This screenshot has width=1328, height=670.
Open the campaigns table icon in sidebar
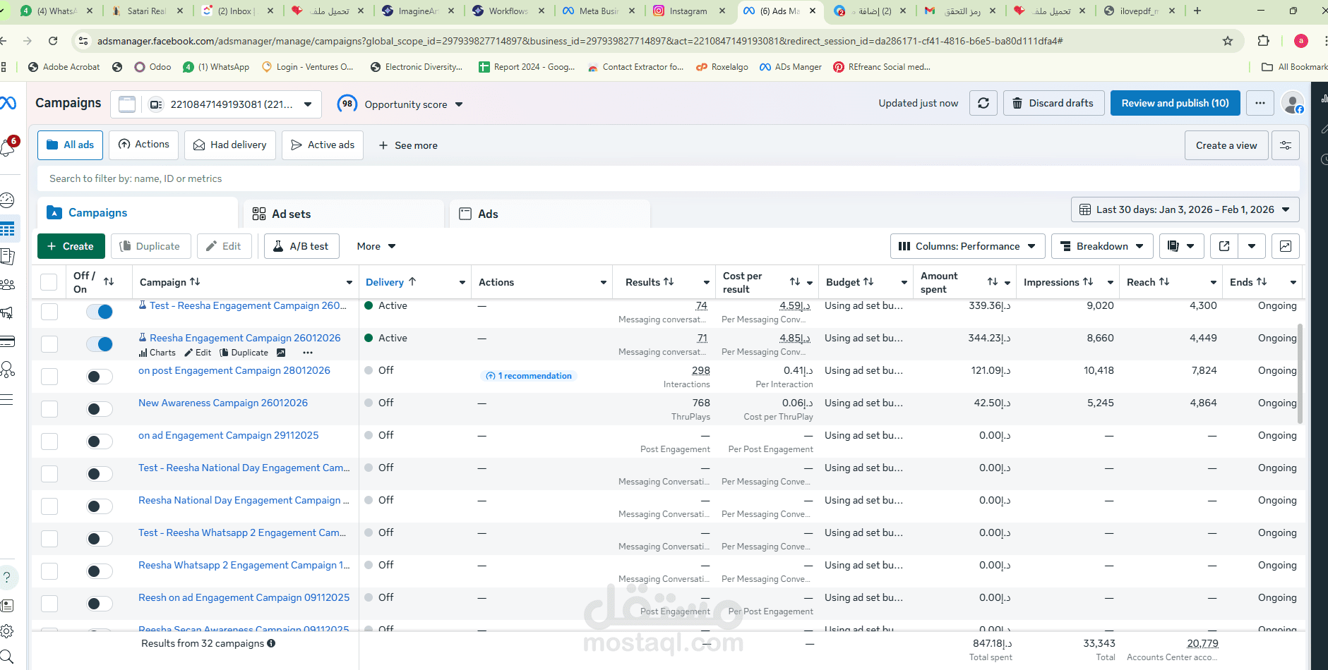tap(7, 229)
